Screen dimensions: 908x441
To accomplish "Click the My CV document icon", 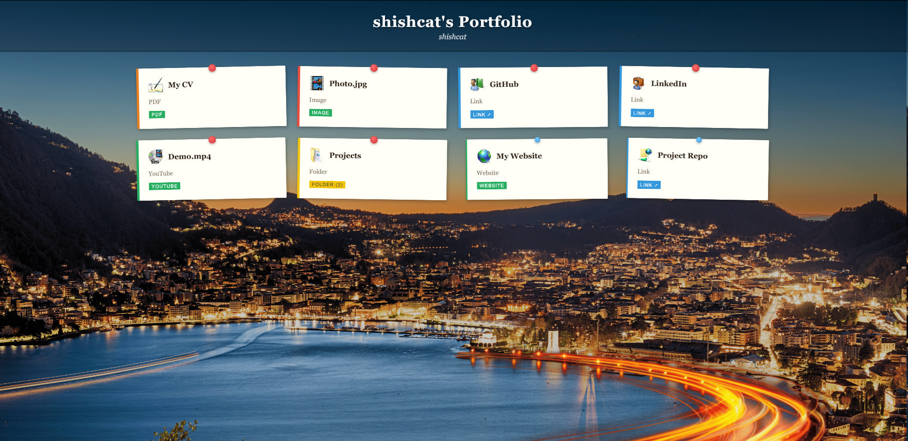I will [x=156, y=85].
